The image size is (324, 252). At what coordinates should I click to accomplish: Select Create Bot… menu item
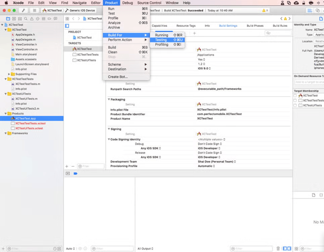click(126, 77)
